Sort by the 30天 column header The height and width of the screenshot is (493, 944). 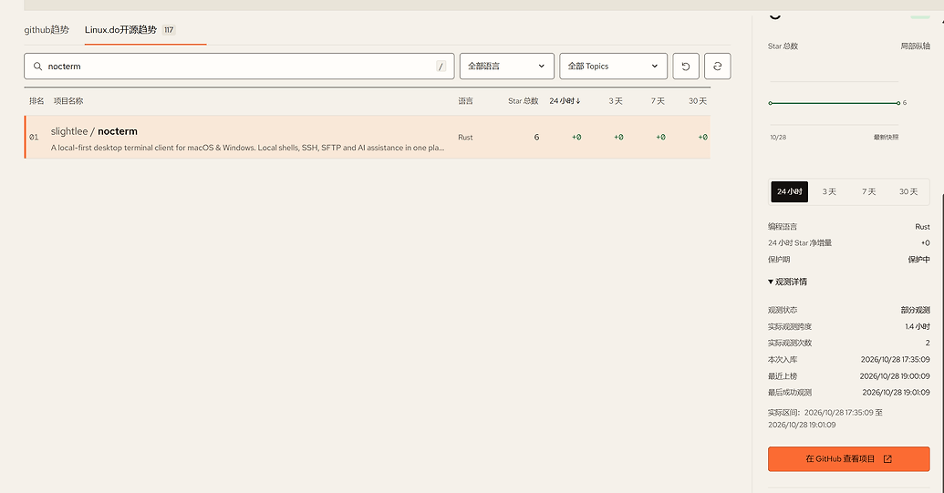click(x=698, y=101)
